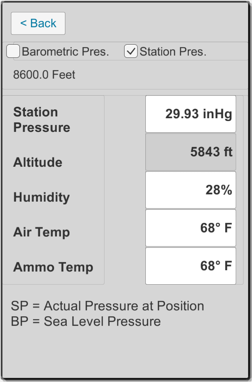Select the Station Pres. label text

click(x=173, y=52)
